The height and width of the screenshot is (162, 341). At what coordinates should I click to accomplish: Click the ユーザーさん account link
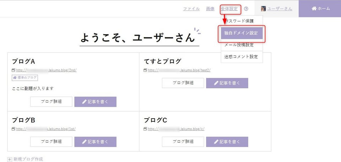coord(280,9)
